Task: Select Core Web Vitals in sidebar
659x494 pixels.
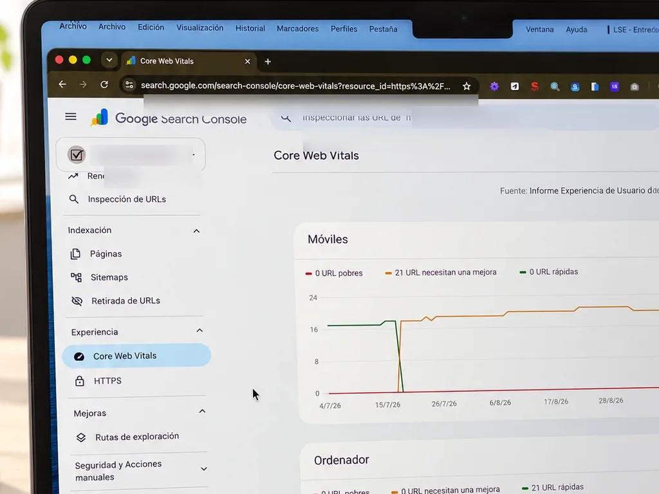Action: click(136, 355)
